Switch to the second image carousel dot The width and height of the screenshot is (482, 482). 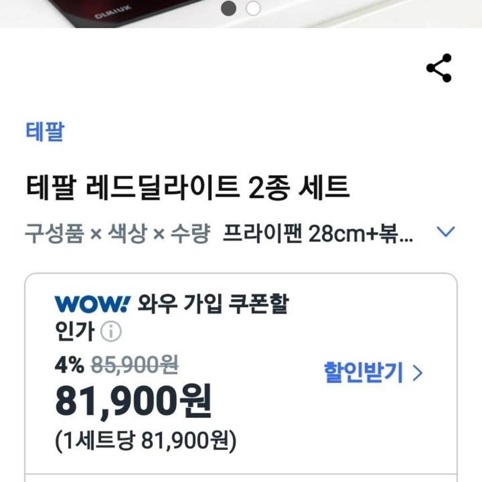pyautogui.click(x=253, y=8)
